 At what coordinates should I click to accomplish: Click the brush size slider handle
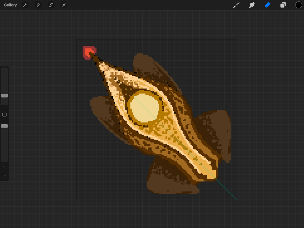pos(4,96)
